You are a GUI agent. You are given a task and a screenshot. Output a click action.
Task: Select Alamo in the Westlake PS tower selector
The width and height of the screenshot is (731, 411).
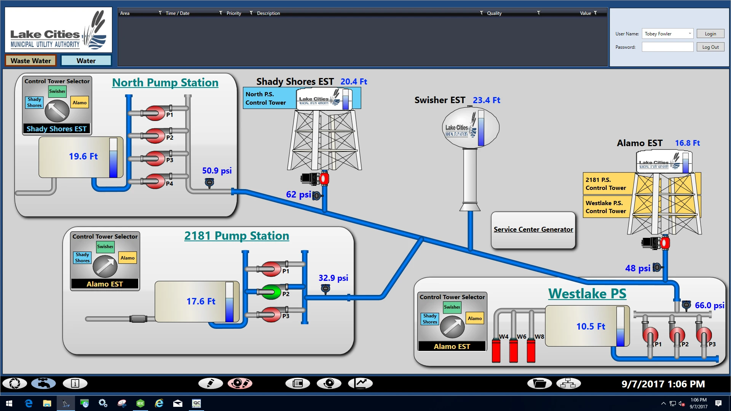coord(475,318)
